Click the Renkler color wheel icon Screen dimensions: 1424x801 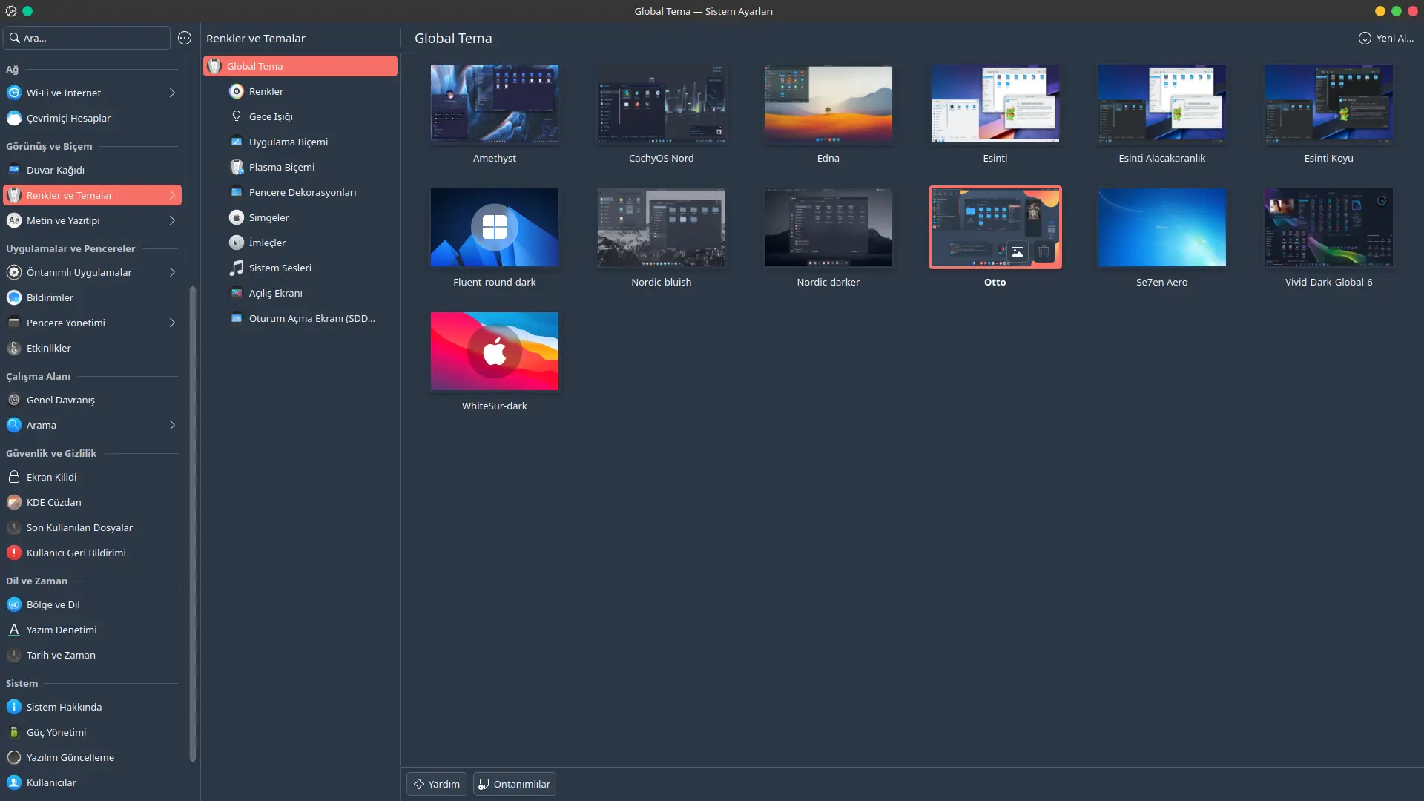pos(237,91)
